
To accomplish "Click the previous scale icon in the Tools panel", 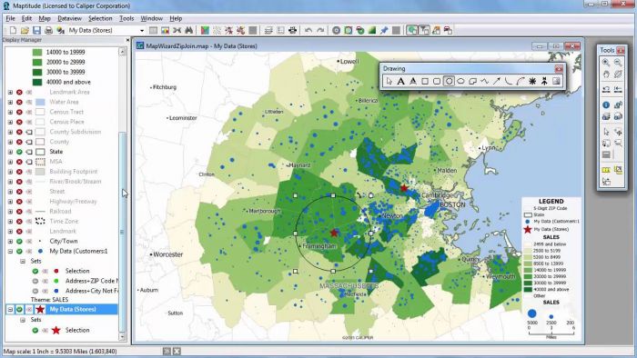I will [606, 90].
